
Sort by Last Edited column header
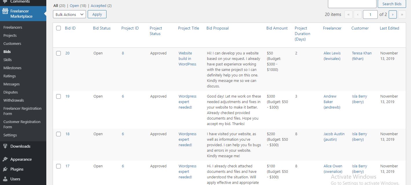389,28
